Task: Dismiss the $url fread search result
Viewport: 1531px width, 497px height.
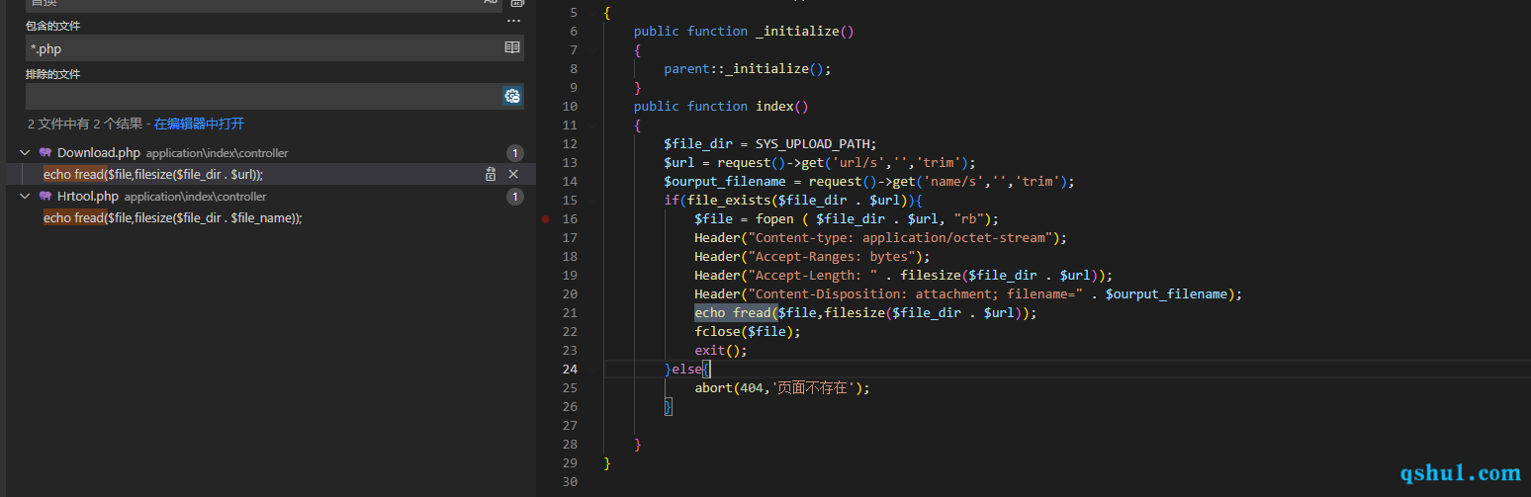Action: pos(513,175)
